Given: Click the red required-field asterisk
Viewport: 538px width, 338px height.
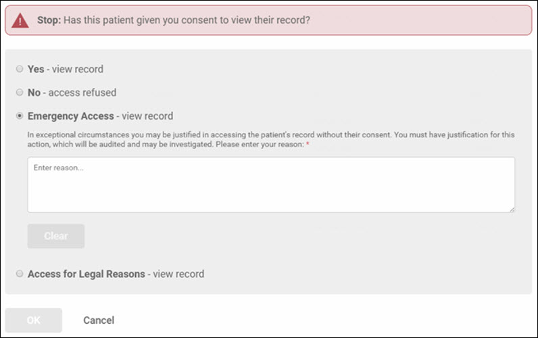Looking at the screenshot, I should (308, 144).
